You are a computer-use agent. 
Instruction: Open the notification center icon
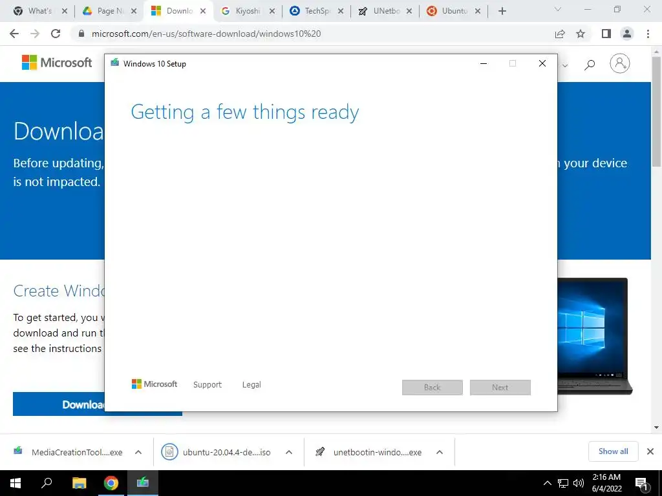[x=642, y=483]
